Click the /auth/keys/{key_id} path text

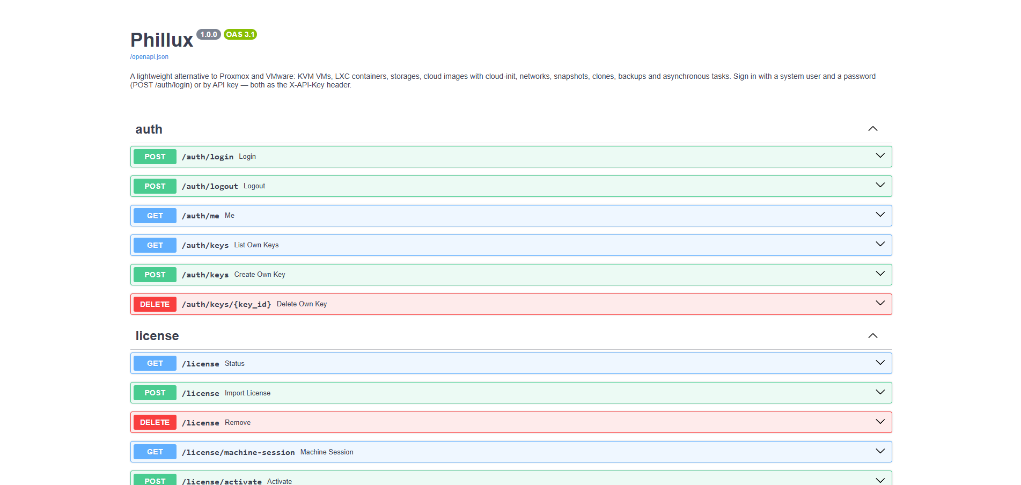point(226,304)
